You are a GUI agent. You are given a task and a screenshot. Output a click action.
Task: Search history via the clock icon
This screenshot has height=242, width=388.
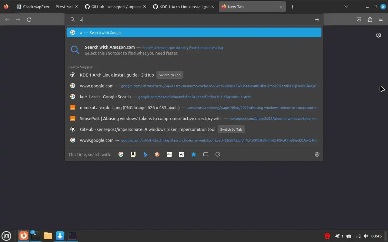[x=218, y=154]
